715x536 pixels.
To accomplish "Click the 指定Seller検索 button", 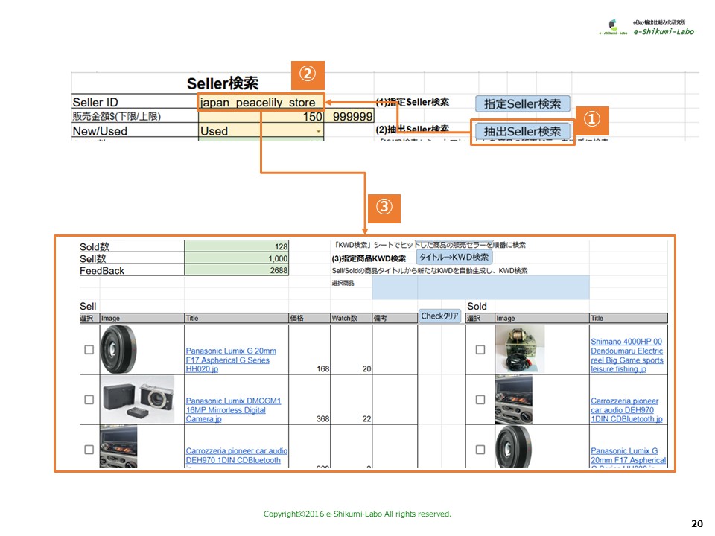I will pyautogui.click(x=522, y=104).
